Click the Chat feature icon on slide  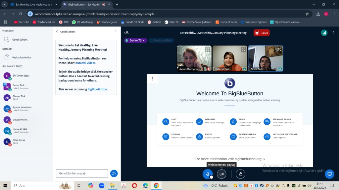pyautogui.click(x=166, y=122)
